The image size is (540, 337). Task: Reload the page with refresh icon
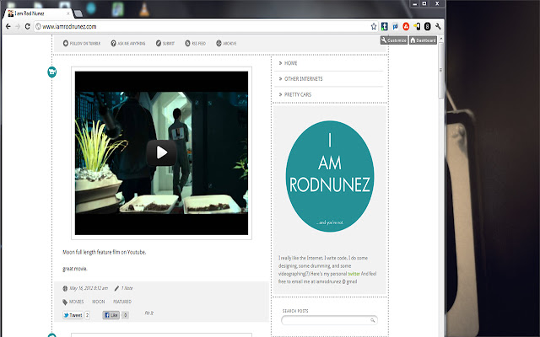pyautogui.click(x=28, y=27)
